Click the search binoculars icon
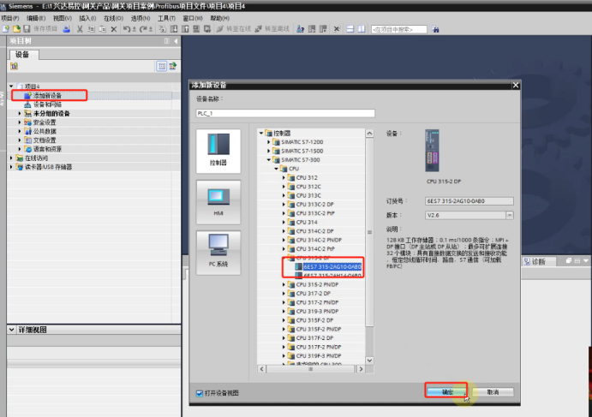 [435, 29]
